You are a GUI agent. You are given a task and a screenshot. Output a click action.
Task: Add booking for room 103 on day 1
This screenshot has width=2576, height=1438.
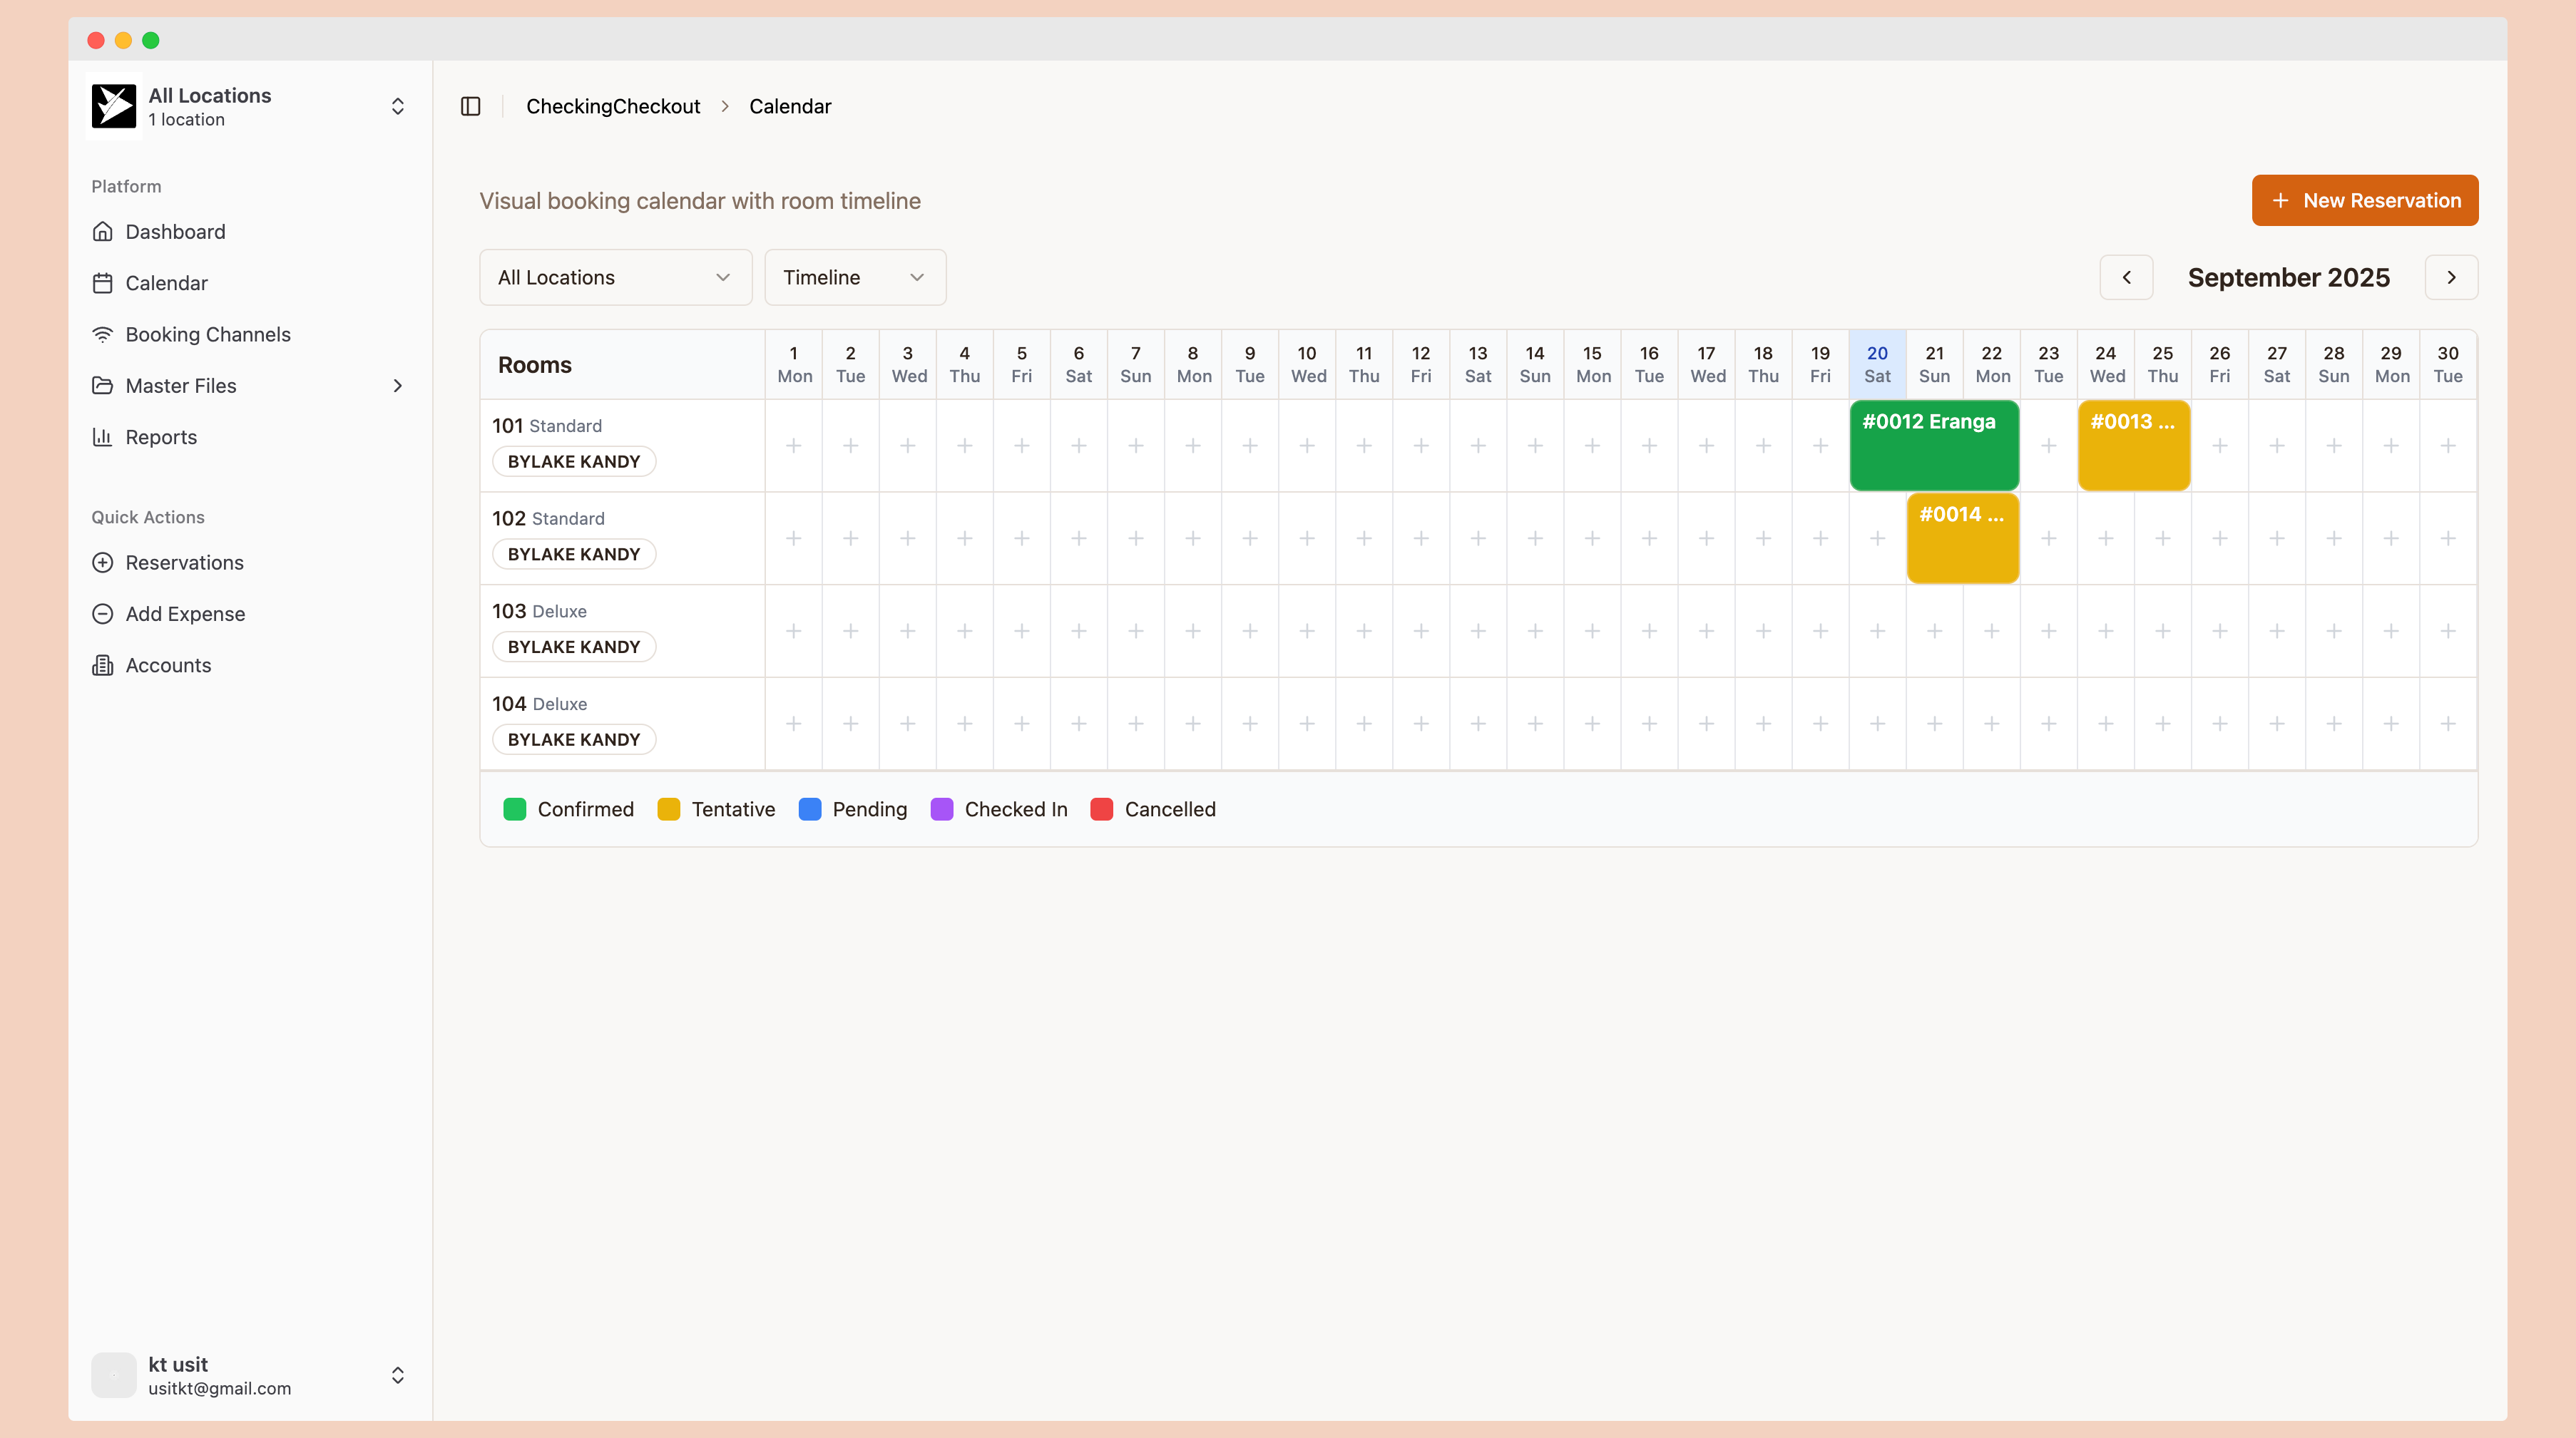[793, 631]
